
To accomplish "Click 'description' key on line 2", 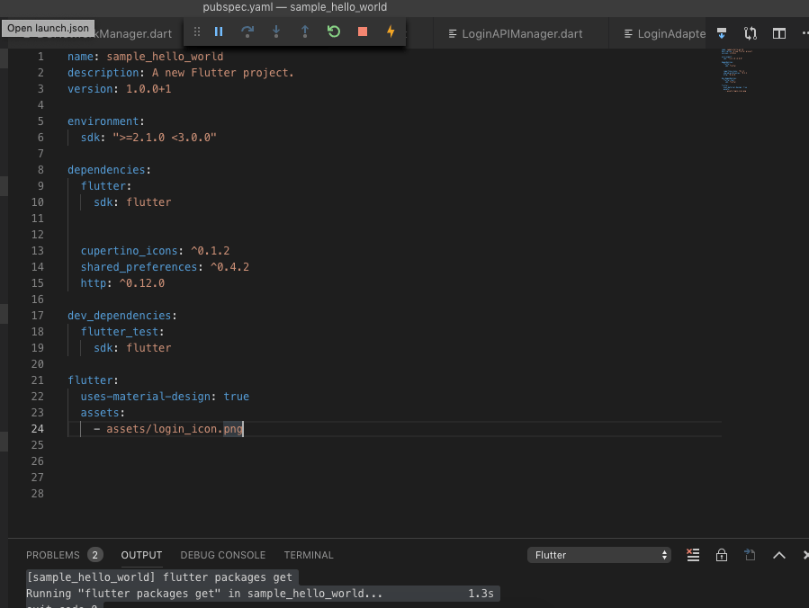I will click(x=103, y=73).
